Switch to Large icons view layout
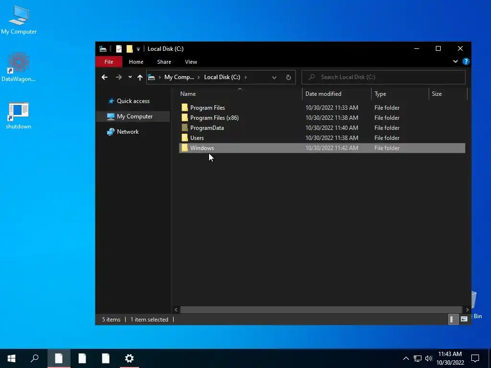Image resolution: width=491 pixels, height=368 pixels. (x=464, y=319)
